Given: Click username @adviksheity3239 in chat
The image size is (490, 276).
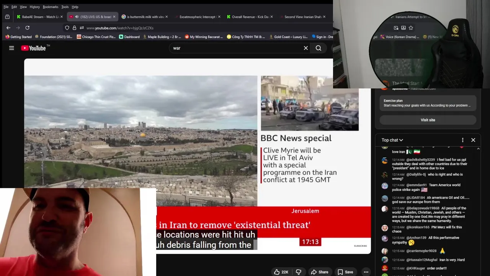Looking at the screenshot, I should click(x=420, y=159).
